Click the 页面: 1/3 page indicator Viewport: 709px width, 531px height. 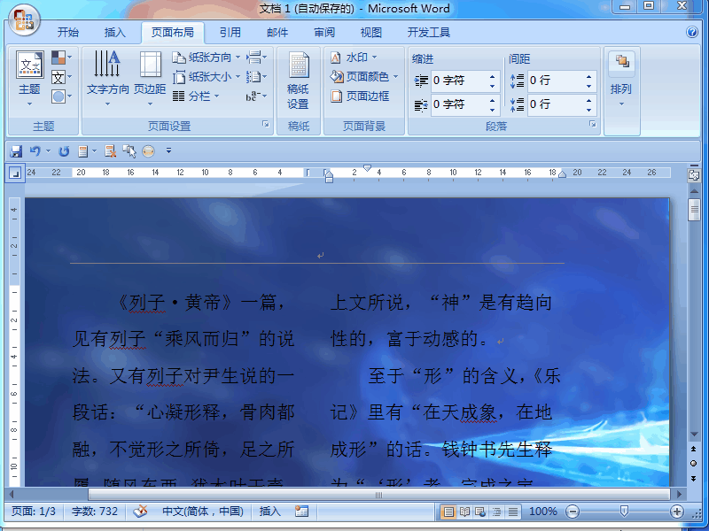(34, 512)
